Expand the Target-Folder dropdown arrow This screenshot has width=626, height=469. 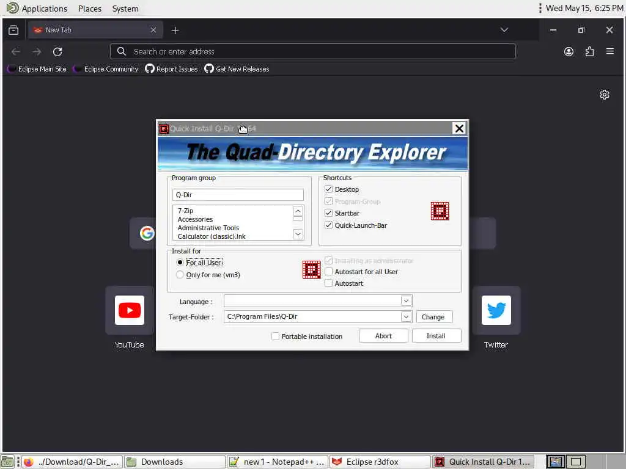pyautogui.click(x=406, y=317)
